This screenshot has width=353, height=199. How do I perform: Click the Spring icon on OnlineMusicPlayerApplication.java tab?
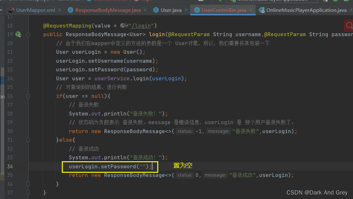tap(262, 10)
